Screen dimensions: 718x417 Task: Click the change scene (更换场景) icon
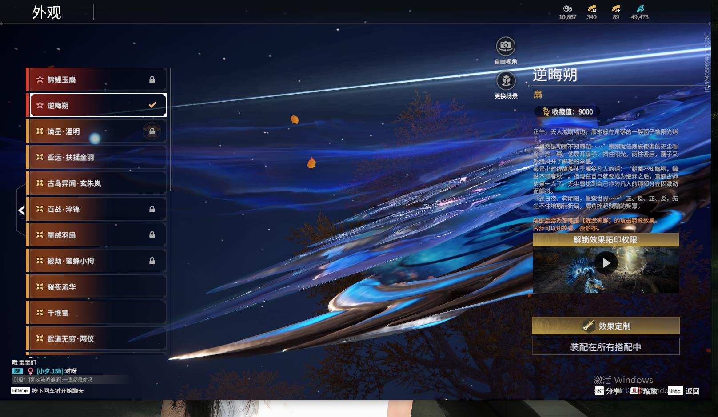pos(506,81)
